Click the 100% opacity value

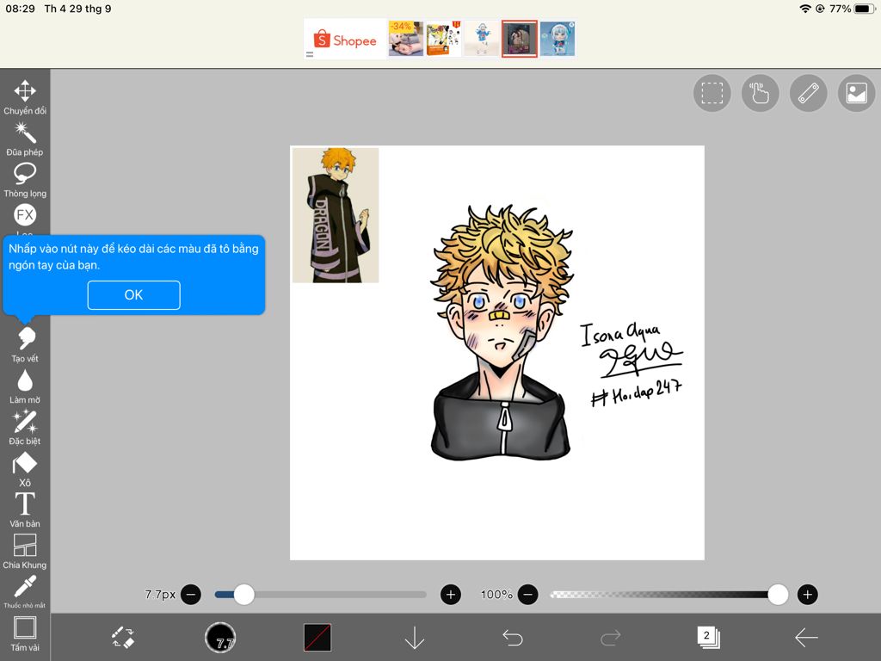[496, 595]
